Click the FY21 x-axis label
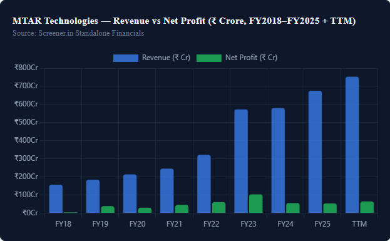The image size is (390, 241). pos(175,224)
